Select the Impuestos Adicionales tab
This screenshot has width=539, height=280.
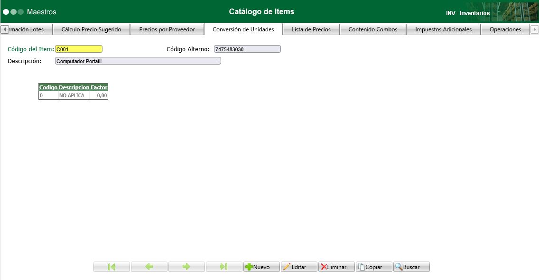pos(443,29)
